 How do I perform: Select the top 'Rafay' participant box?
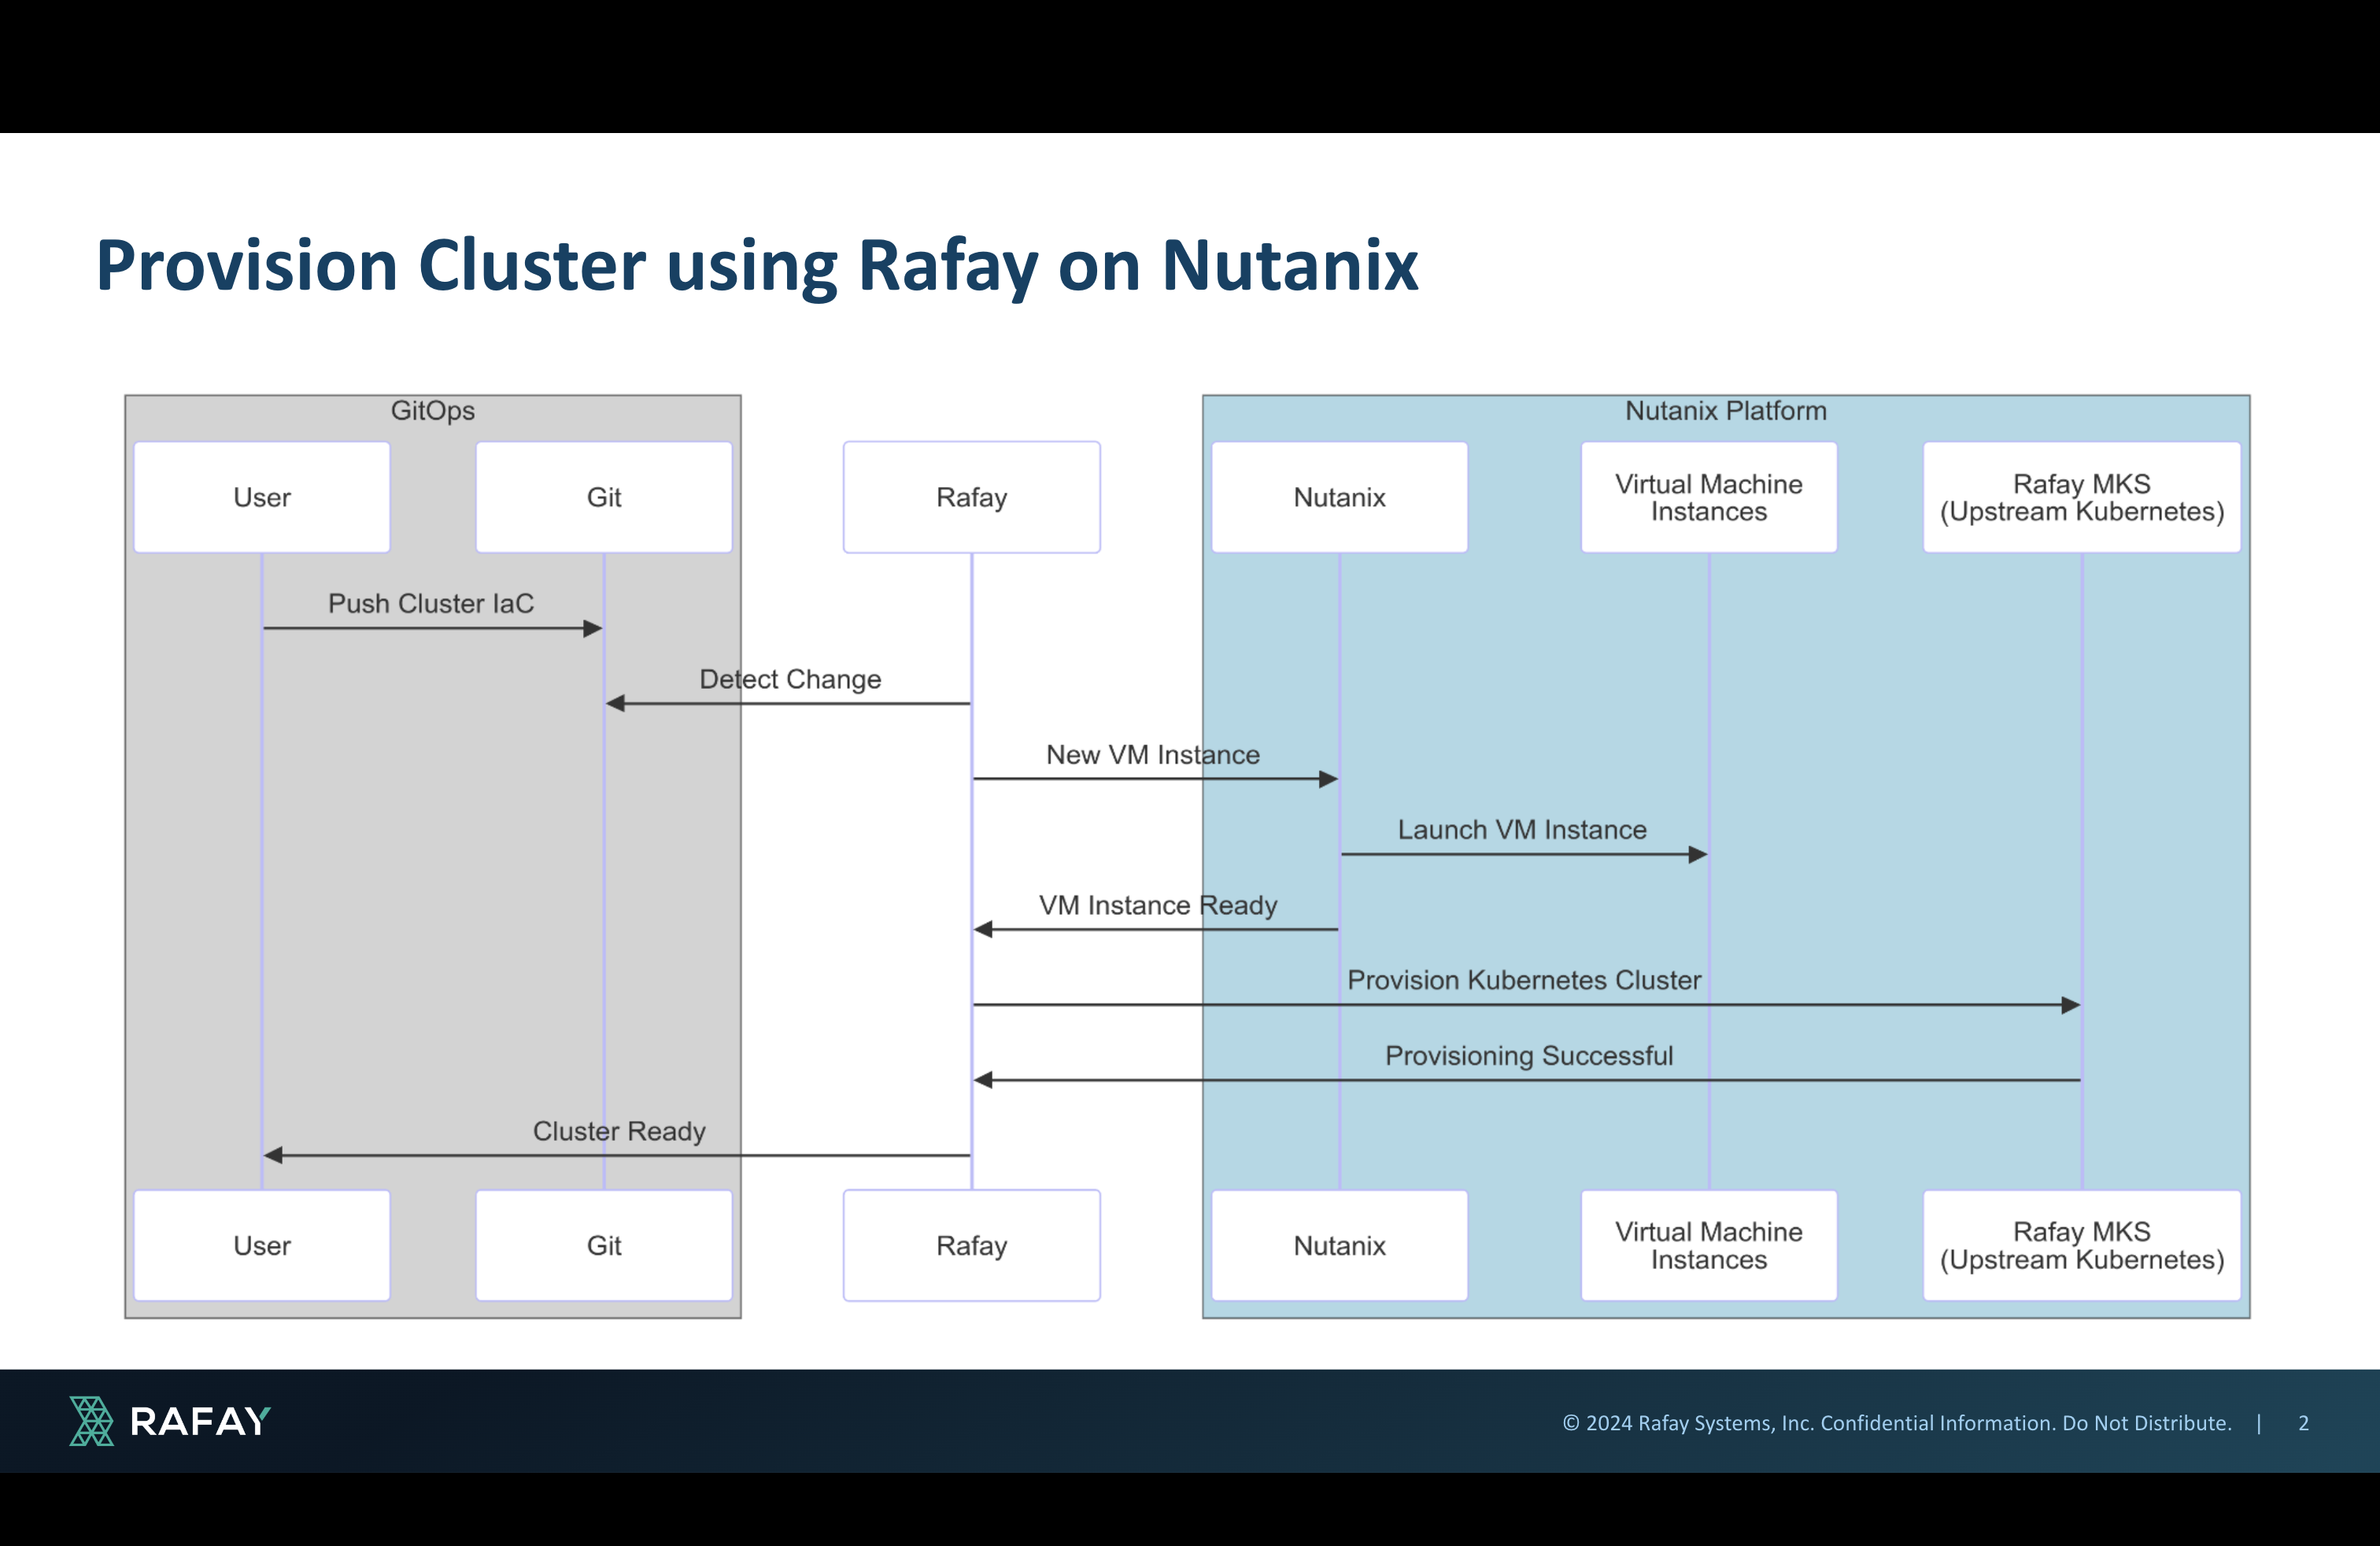tap(972, 497)
